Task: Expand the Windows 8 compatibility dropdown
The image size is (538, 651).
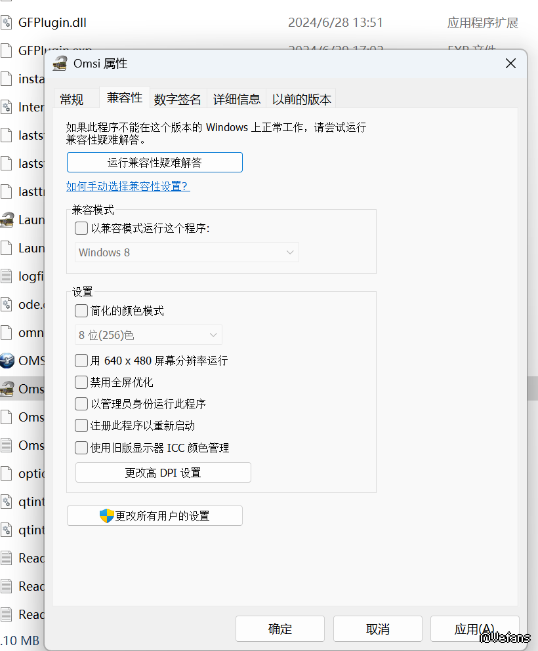Action: 186,252
